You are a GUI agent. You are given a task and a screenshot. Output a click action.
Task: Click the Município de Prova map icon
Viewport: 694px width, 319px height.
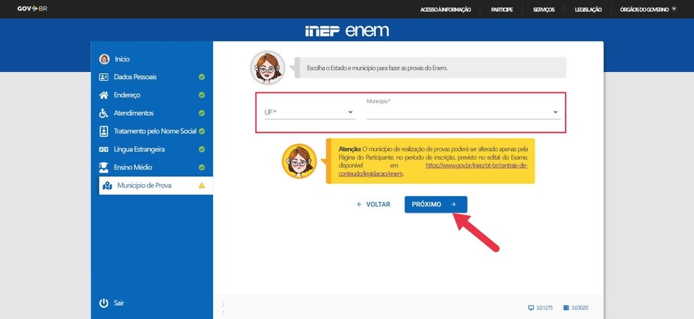(107, 186)
